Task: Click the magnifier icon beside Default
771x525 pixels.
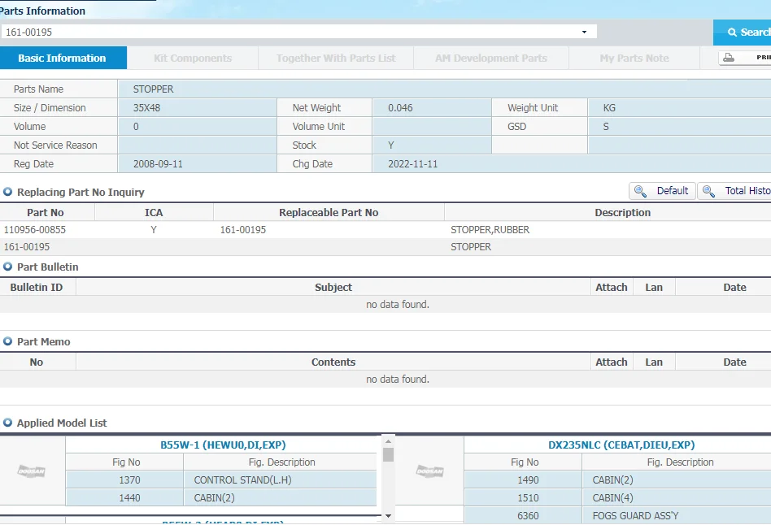Action: point(641,191)
